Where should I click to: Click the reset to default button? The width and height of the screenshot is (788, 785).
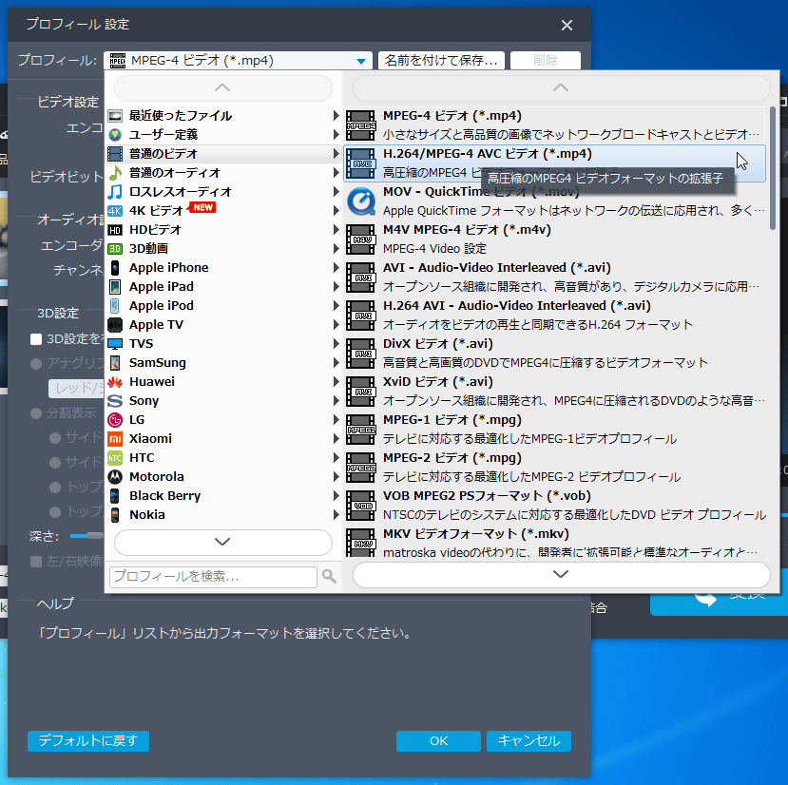coord(88,741)
